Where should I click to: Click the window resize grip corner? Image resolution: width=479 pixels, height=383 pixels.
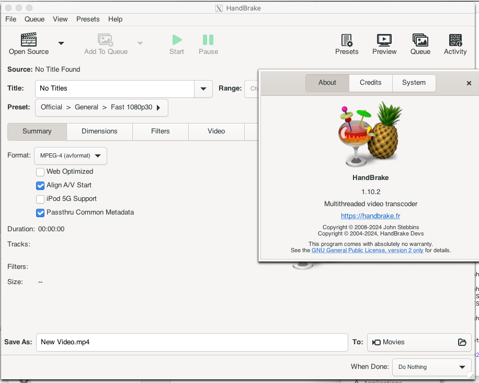(x=471, y=376)
